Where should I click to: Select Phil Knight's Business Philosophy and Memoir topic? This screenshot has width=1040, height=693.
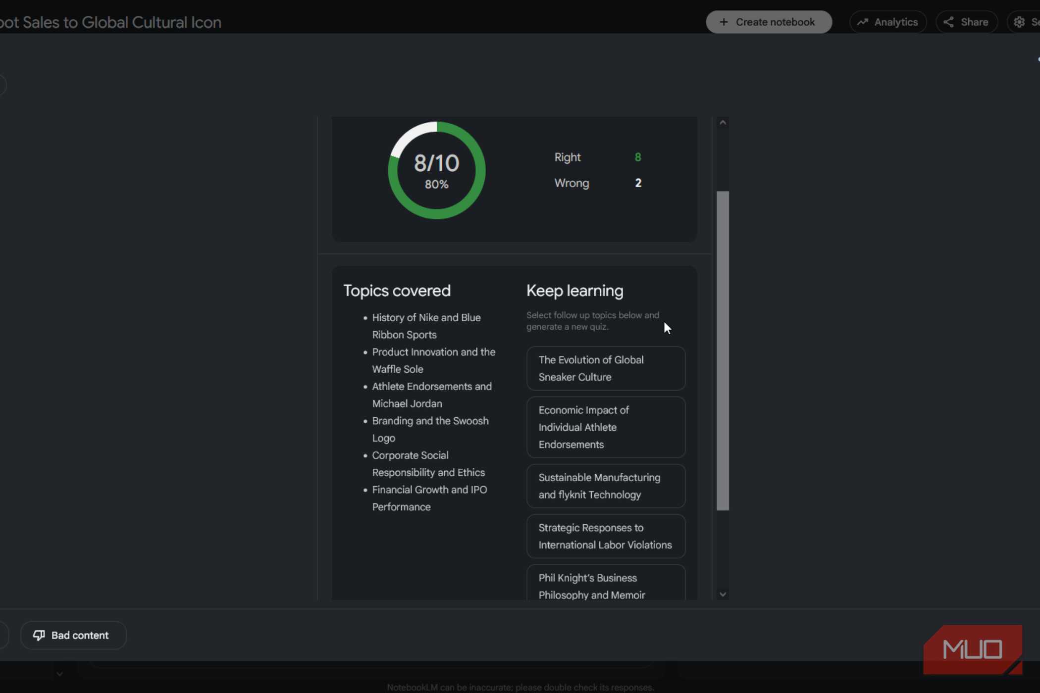pos(606,583)
